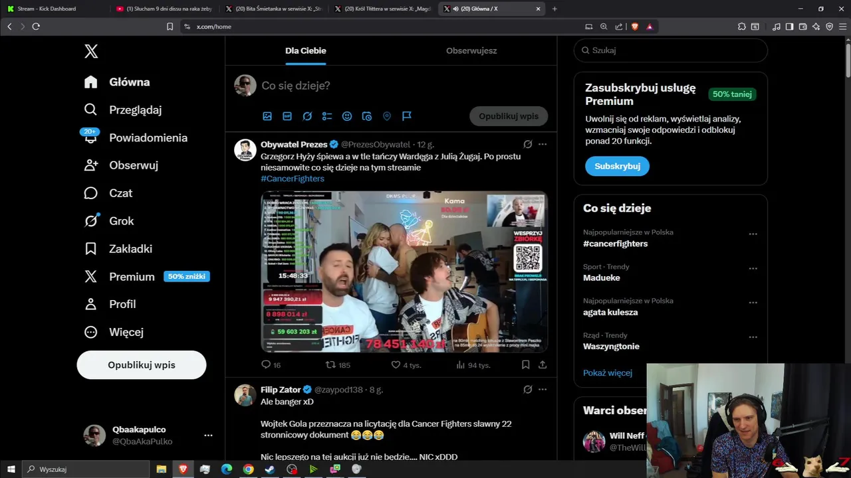
Task: Click the greyed Opublikuj wpis composer button
Action: [509, 116]
